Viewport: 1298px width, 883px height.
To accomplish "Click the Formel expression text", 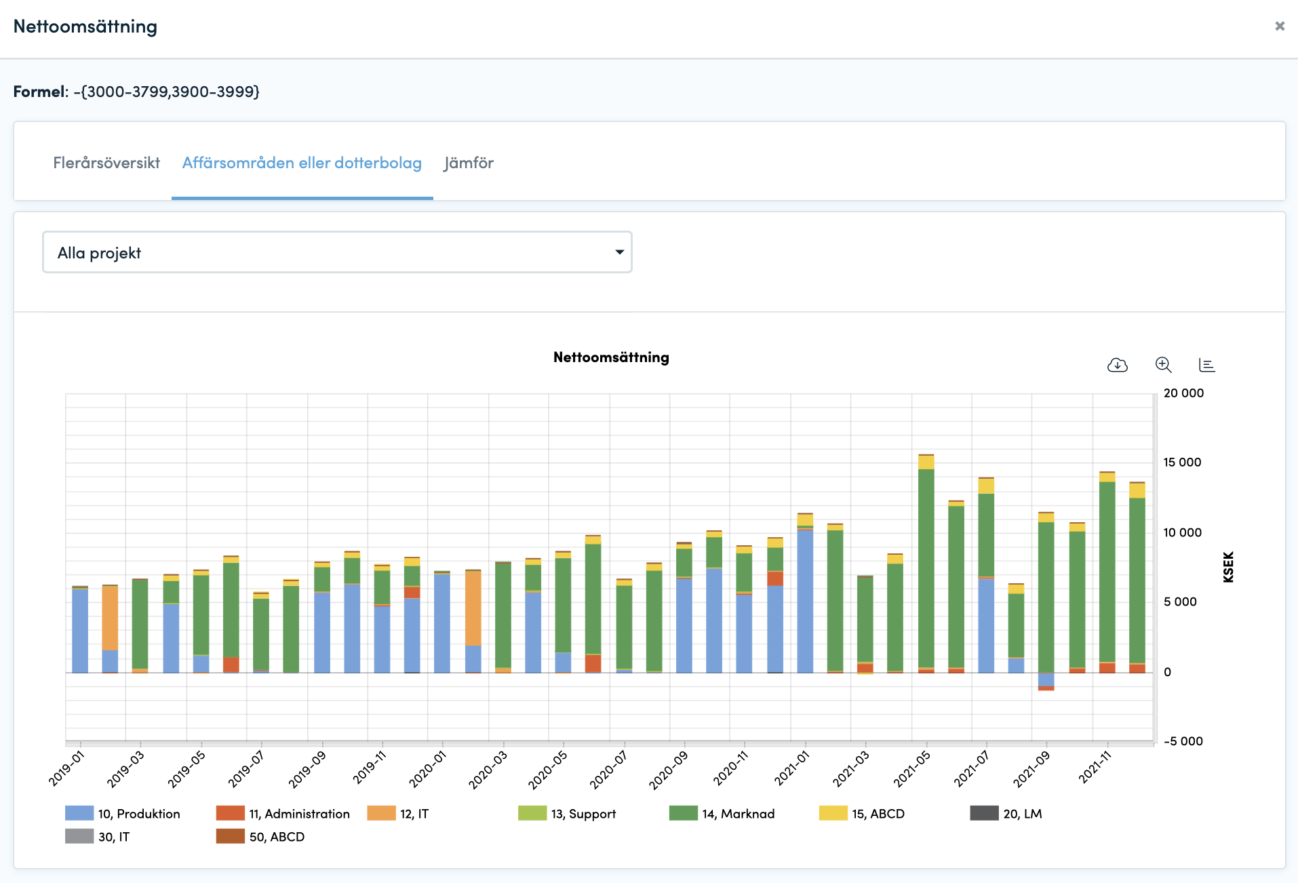I will point(166,92).
